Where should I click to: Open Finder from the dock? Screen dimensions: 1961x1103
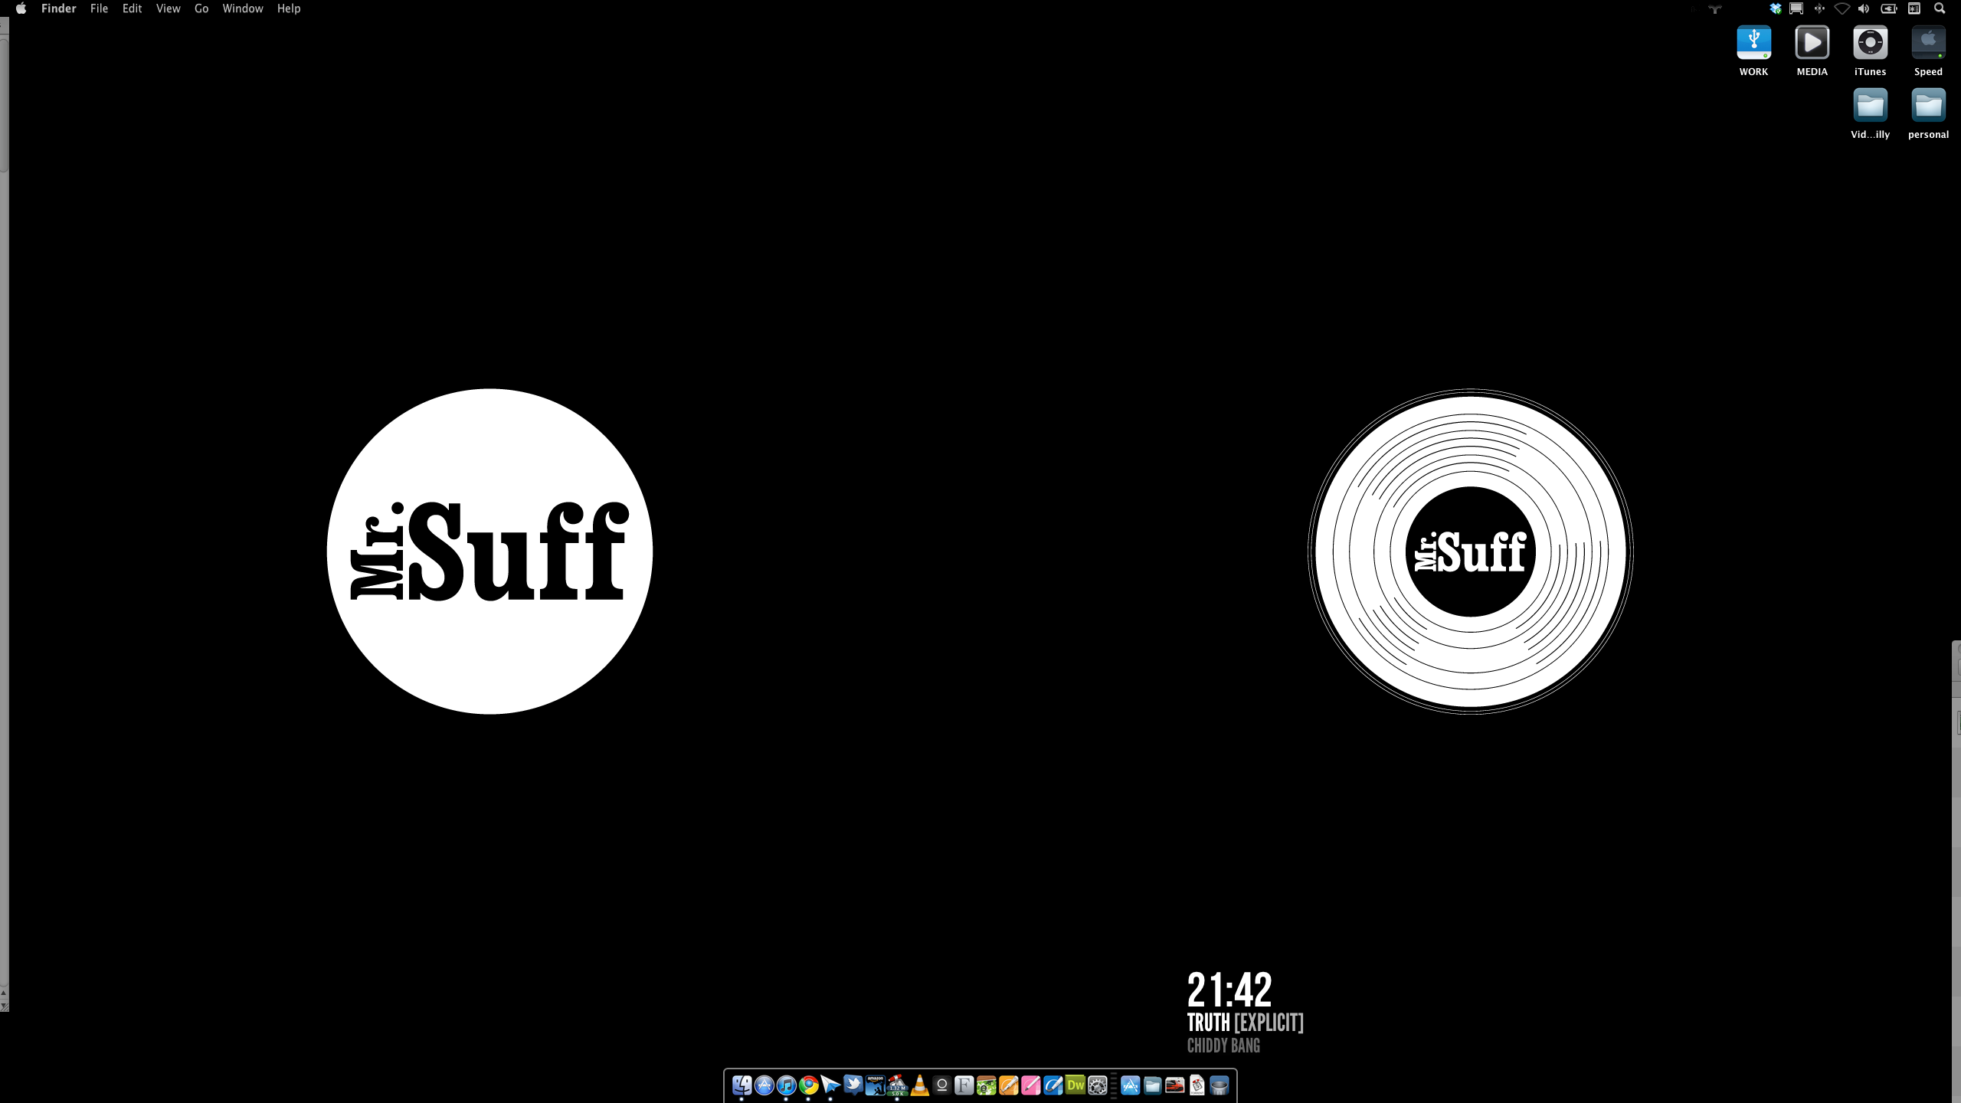(x=742, y=1085)
